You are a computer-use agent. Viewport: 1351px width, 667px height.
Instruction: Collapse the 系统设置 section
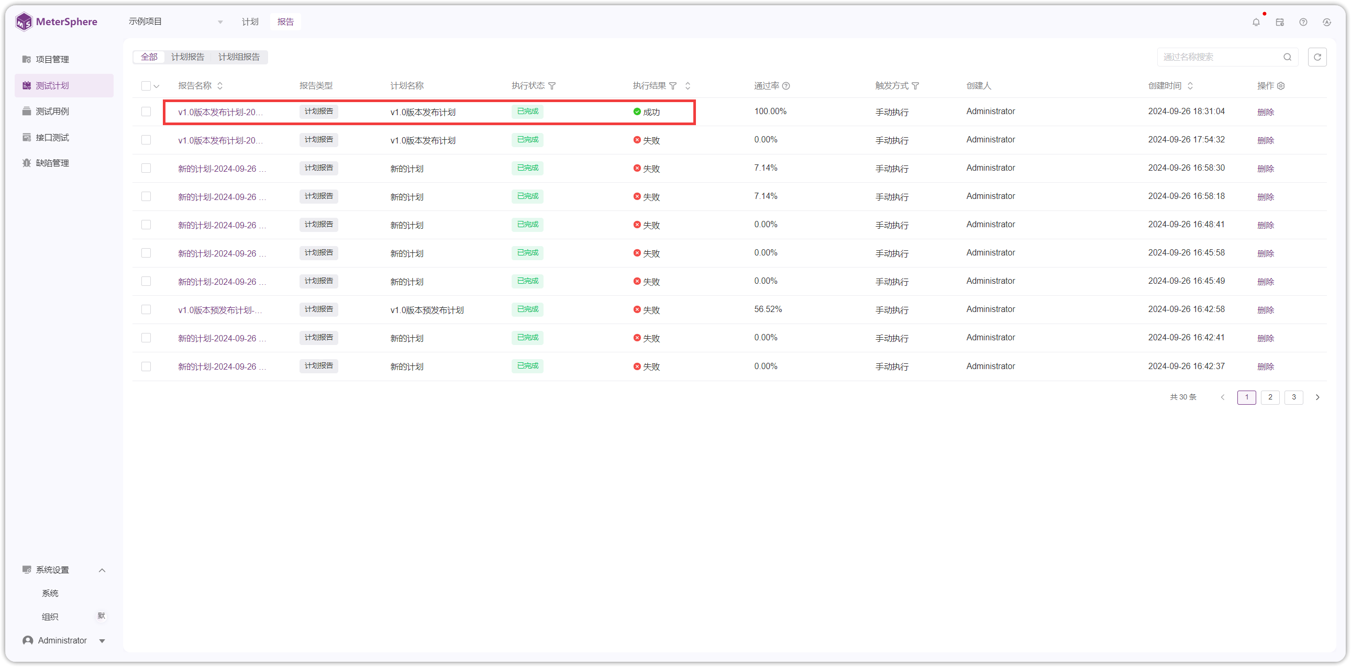(x=102, y=570)
